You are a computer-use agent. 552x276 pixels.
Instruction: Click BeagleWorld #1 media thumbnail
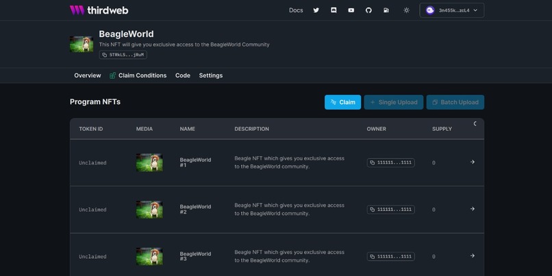point(149,162)
